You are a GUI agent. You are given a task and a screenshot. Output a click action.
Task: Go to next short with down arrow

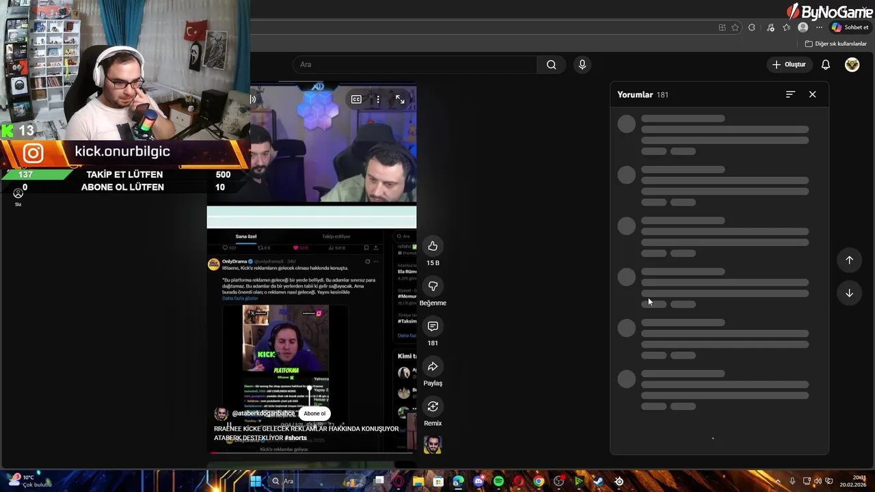click(x=849, y=293)
